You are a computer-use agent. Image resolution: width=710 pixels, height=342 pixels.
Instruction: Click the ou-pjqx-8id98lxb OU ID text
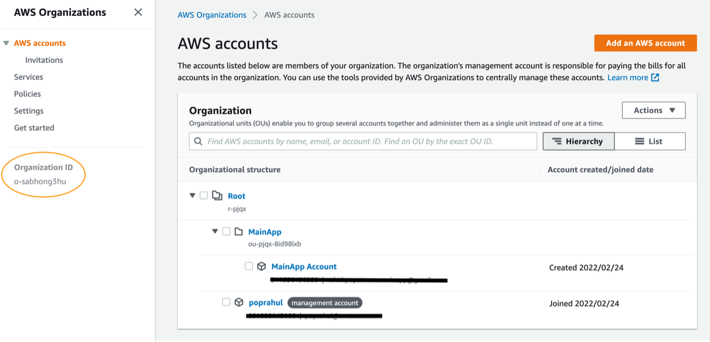pos(275,243)
